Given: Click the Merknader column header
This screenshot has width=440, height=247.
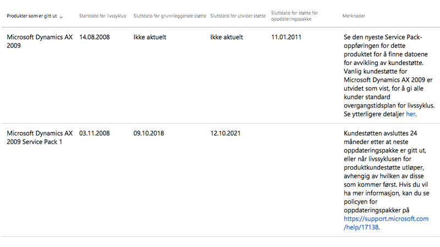Looking at the screenshot, I should [354, 16].
